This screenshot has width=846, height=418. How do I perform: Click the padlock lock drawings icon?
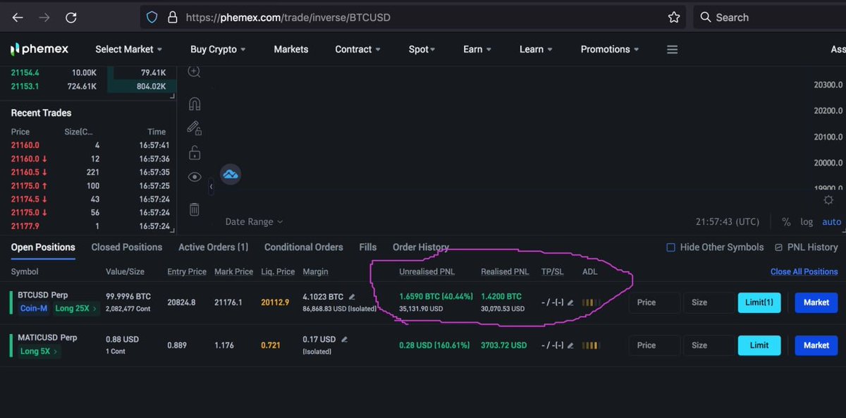tap(195, 152)
